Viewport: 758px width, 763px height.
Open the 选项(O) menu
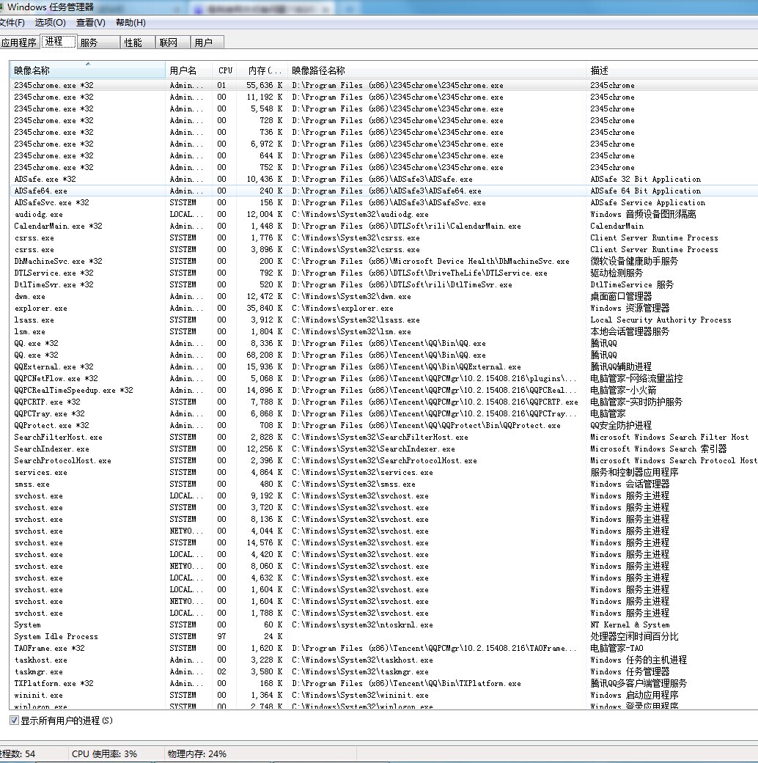(x=50, y=23)
